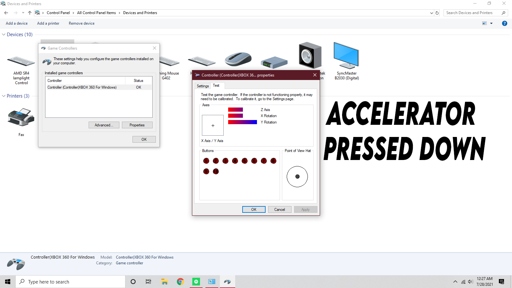Click the X Rotation bar
Viewport: 512px width, 288px height.
pos(236,116)
